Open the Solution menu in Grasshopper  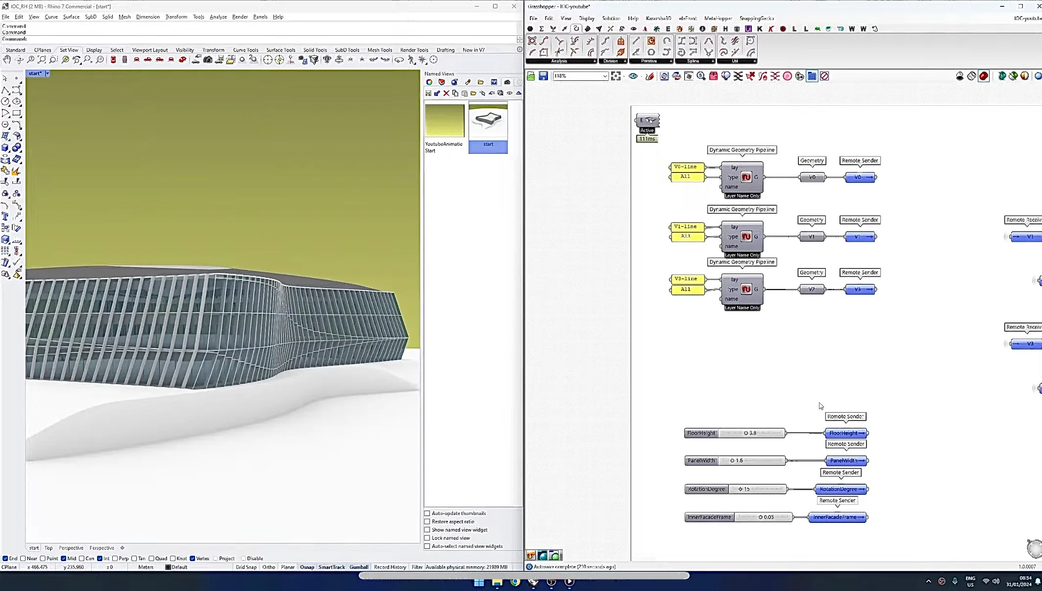click(x=611, y=18)
